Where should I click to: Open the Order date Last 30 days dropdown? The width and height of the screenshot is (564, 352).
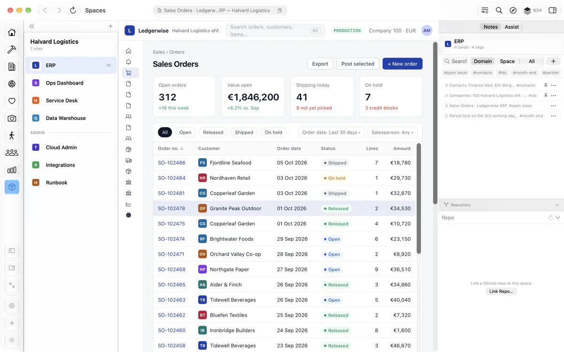[331, 132]
